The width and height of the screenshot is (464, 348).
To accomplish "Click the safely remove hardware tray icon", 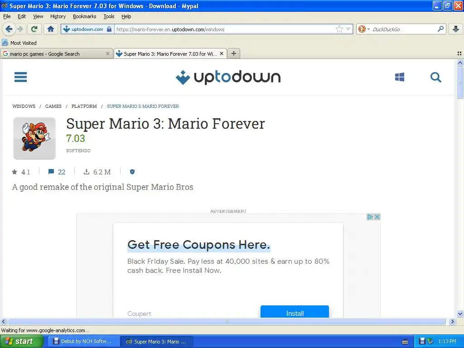I will (430, 342).
